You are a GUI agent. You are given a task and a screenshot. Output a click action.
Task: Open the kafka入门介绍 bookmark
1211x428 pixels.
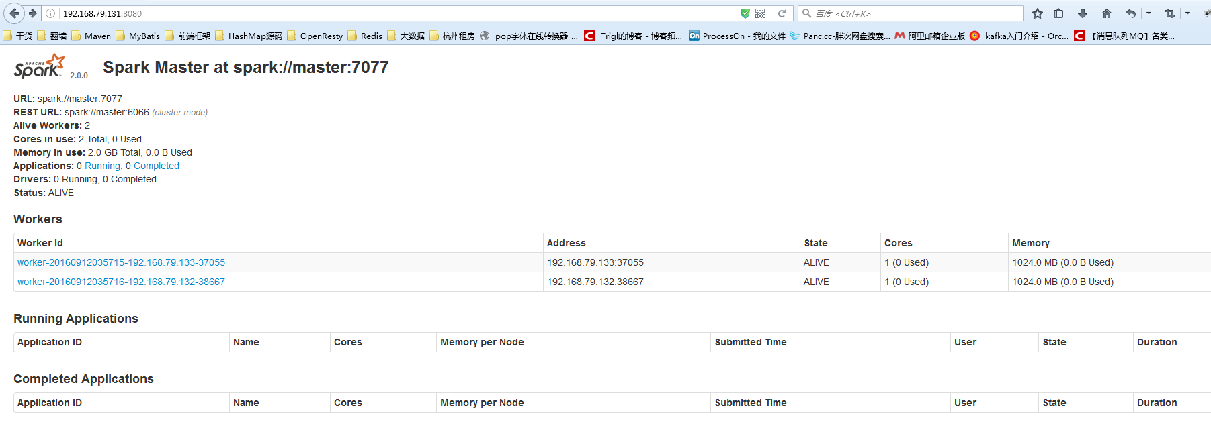click(1019, 36)
